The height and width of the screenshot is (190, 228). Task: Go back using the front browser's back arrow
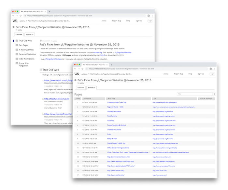click(75, 69)
